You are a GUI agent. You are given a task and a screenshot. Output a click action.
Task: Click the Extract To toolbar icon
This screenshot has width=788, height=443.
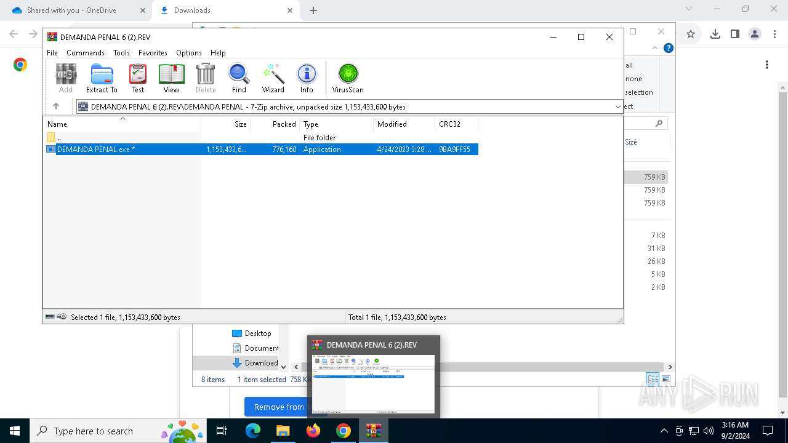[x=102, y=78]
